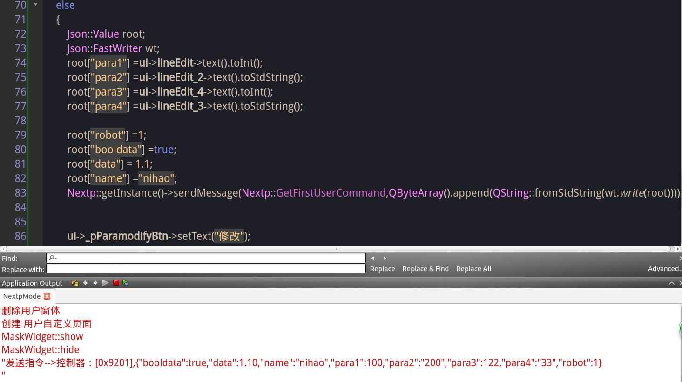
Task: Click the "nihao" string literal
Action: coord(156,178)
